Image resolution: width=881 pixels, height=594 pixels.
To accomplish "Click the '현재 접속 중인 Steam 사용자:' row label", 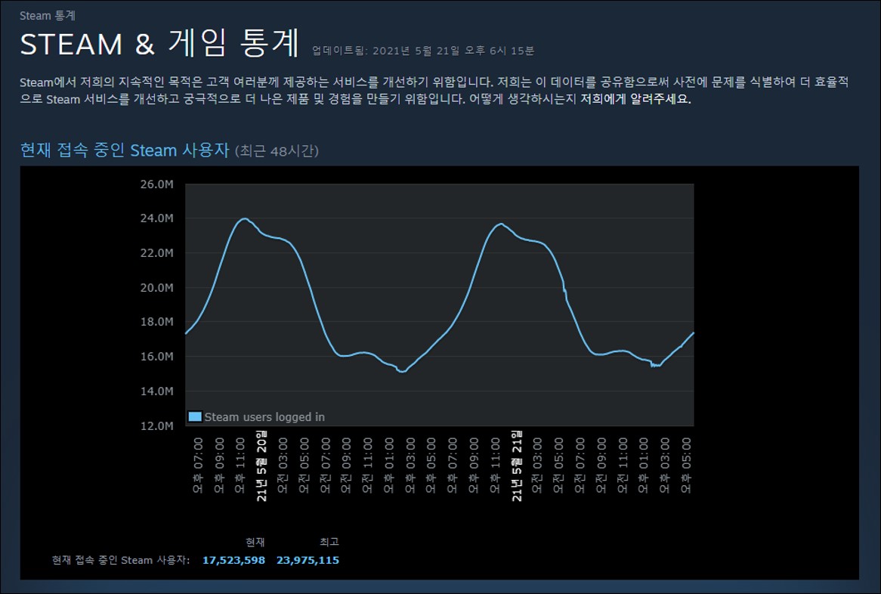I will click(121, 560).
